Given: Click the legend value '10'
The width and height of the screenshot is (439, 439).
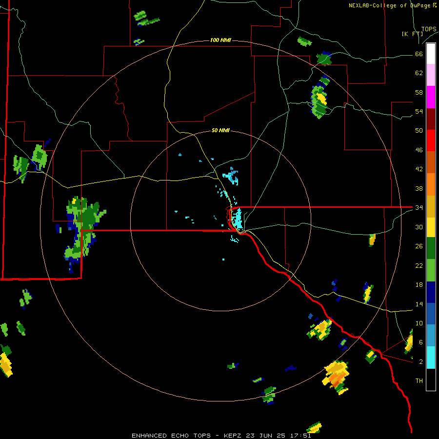Looking at the screenshot, I should (419, 323).
